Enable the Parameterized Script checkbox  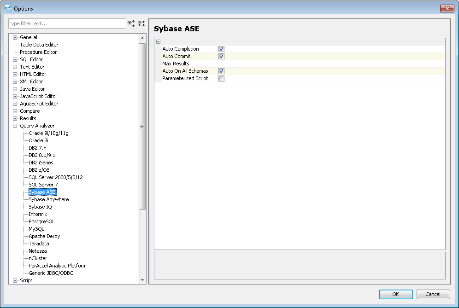click(221, 78)
